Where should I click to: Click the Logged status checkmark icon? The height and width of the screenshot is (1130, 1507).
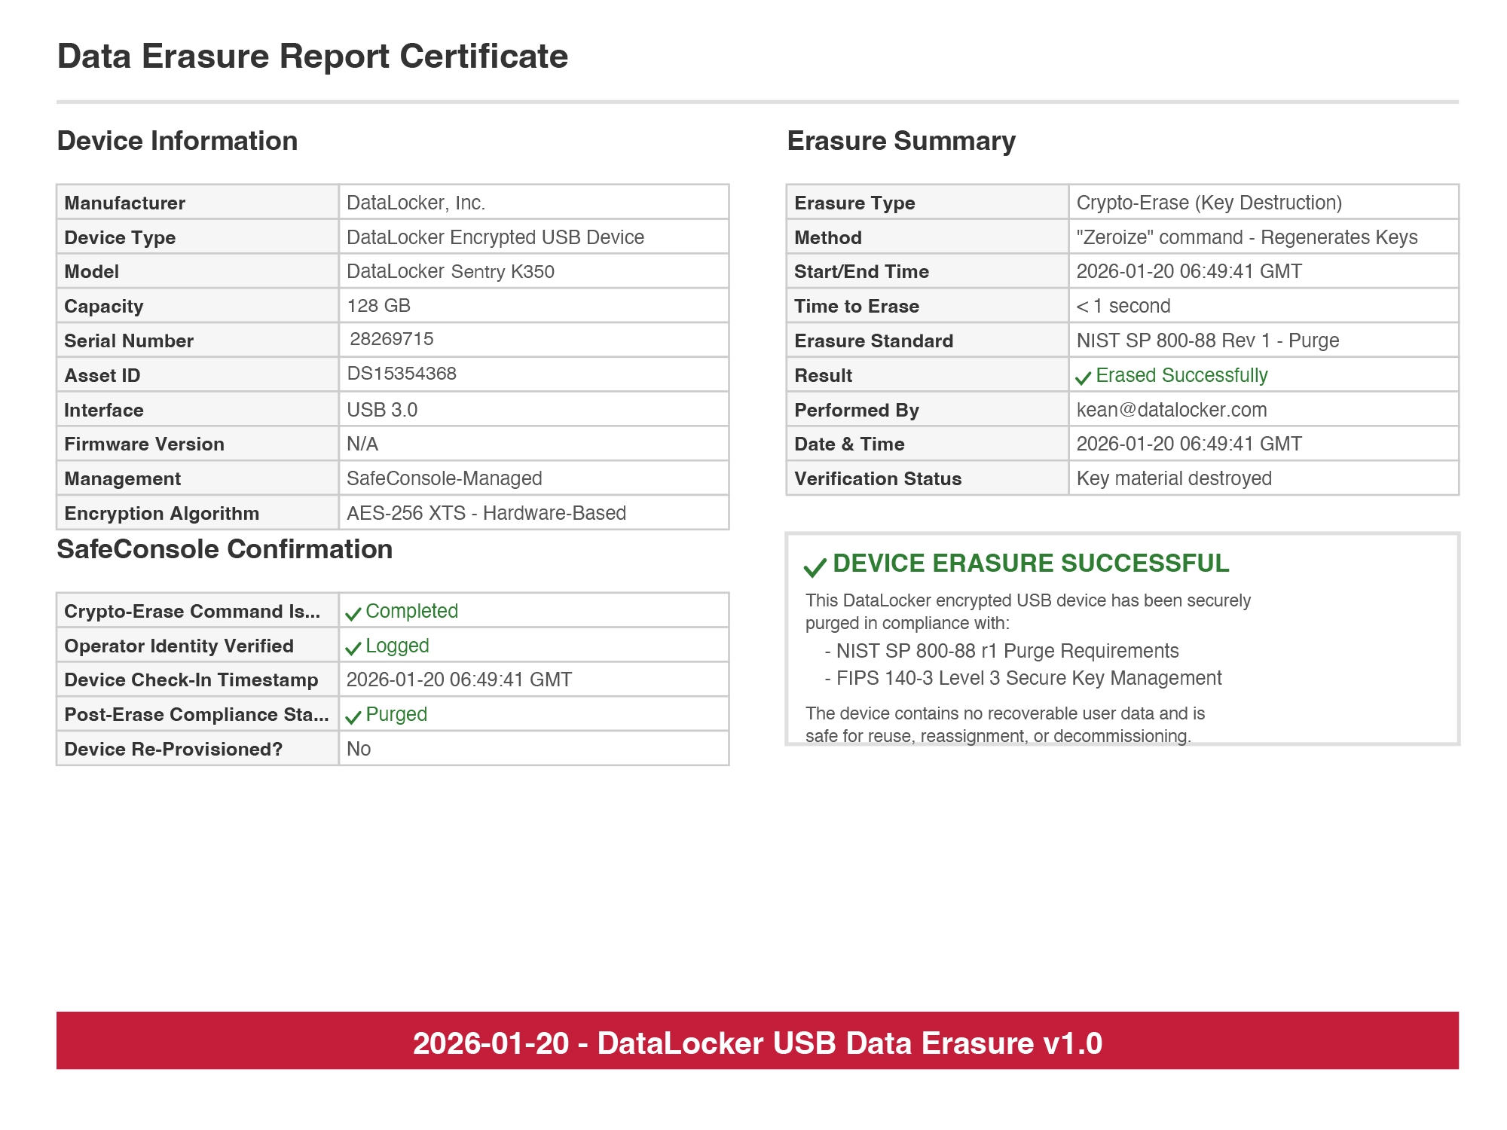coord(353,648)
